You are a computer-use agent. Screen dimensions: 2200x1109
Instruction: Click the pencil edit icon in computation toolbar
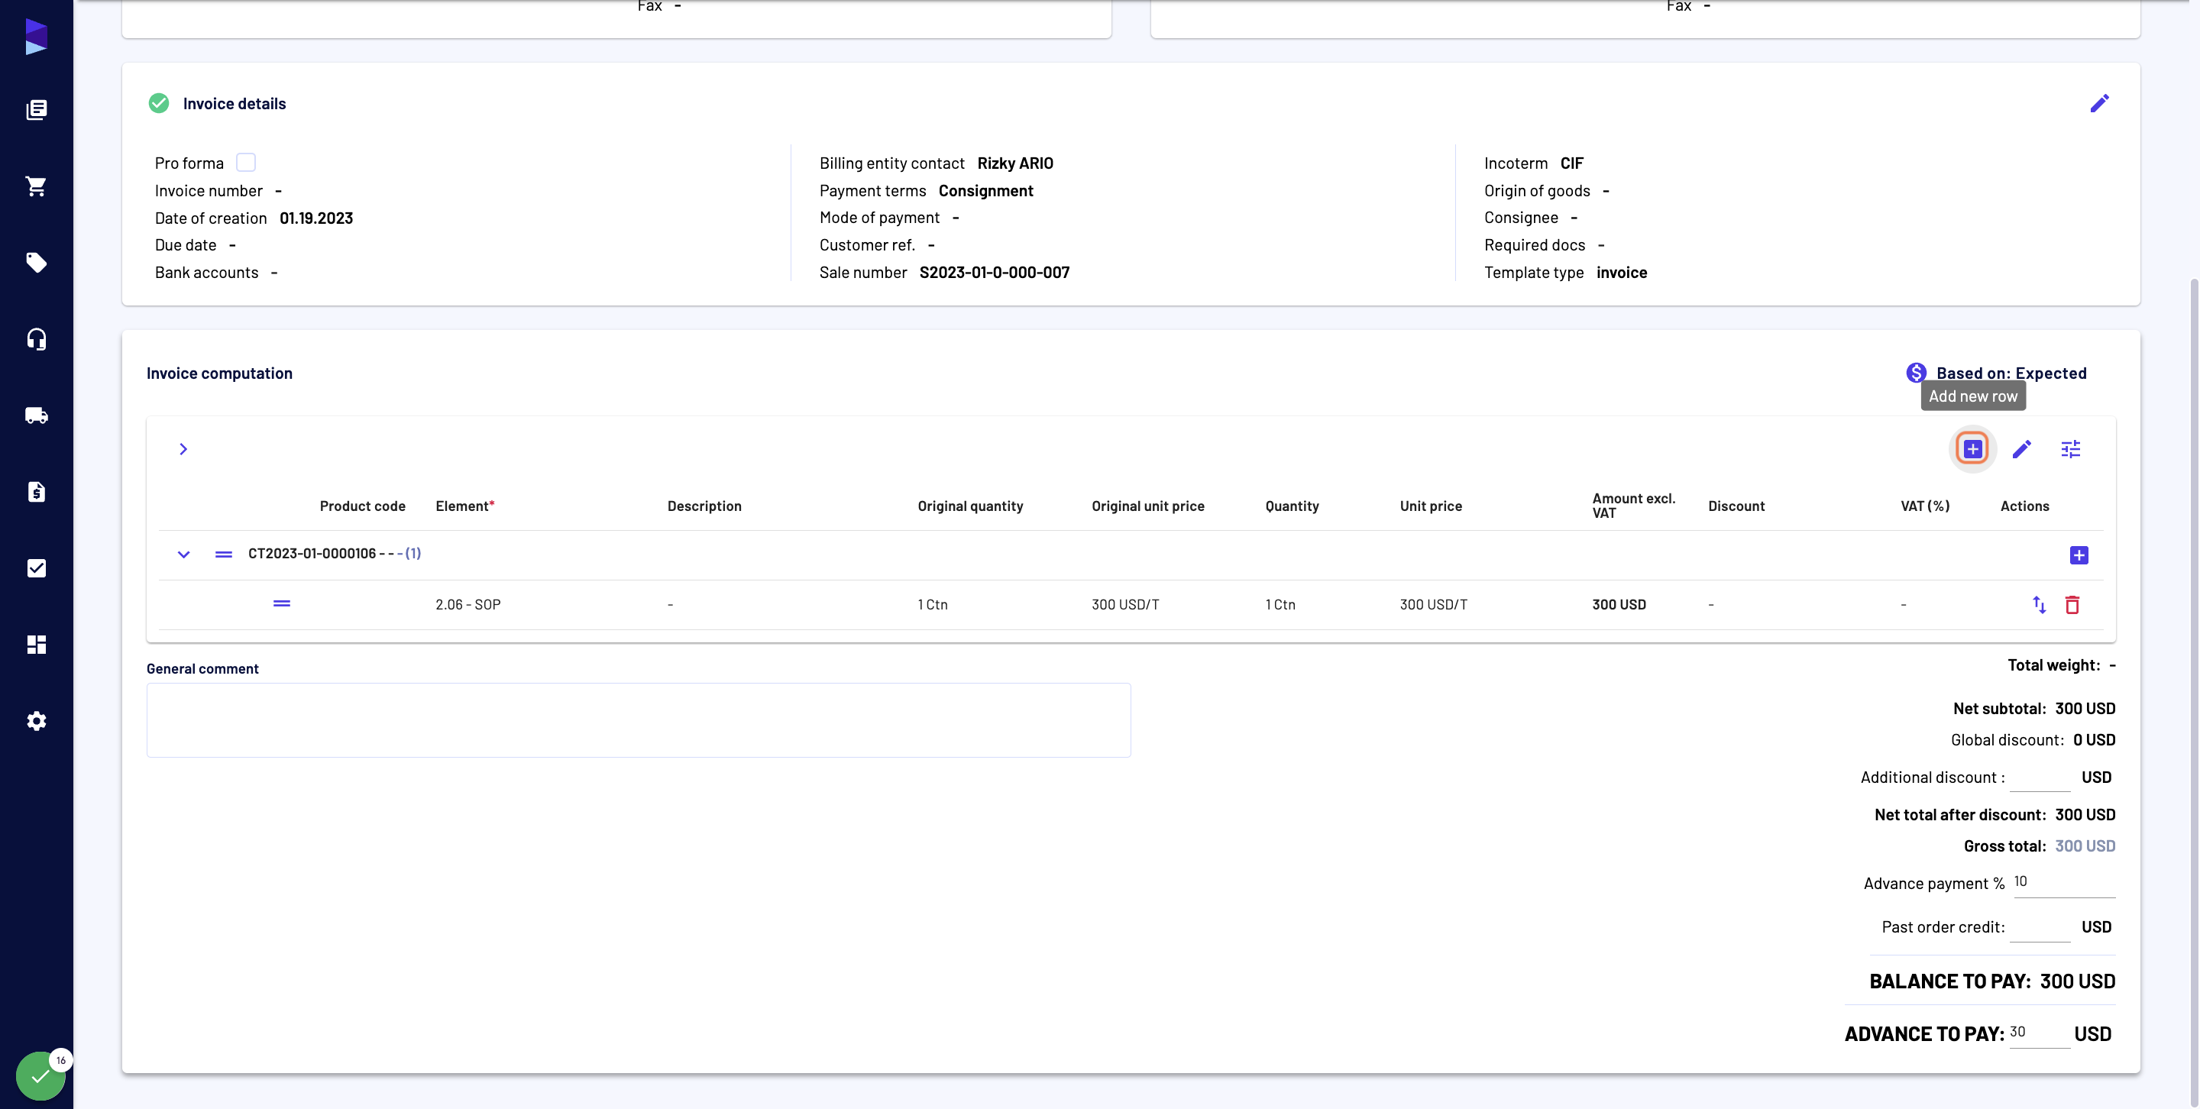click(2021, 449)
